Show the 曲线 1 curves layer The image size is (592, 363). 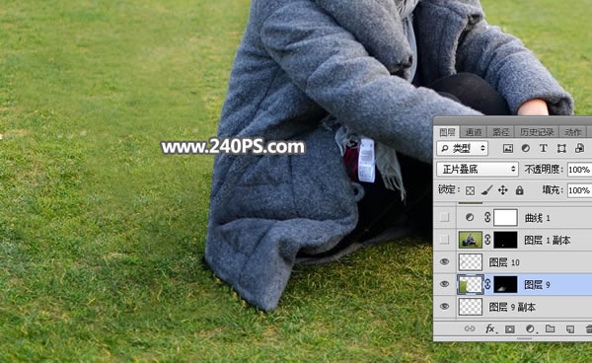(444, 217)
